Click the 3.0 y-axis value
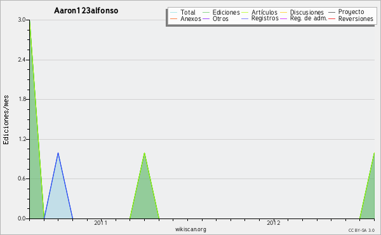The width and height of the screenshot is (381, 235). tap(22, 20)
